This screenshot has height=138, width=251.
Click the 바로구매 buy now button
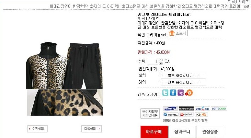[154, 132]
